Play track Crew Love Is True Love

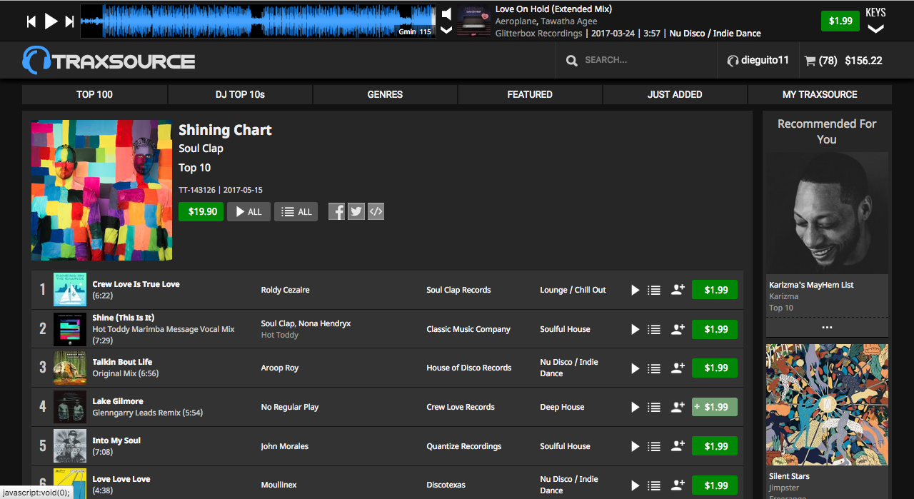635,290
